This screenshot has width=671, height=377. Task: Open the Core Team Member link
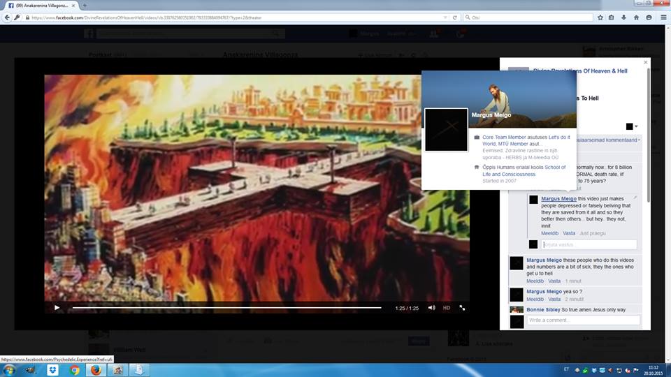[504, 138]
